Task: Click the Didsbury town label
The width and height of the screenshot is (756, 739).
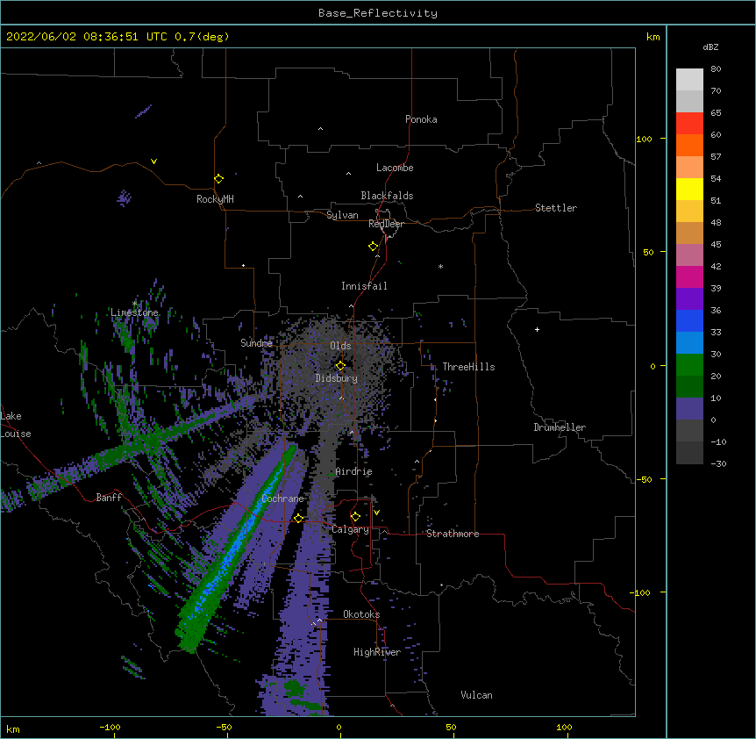Action: (337, 378)
